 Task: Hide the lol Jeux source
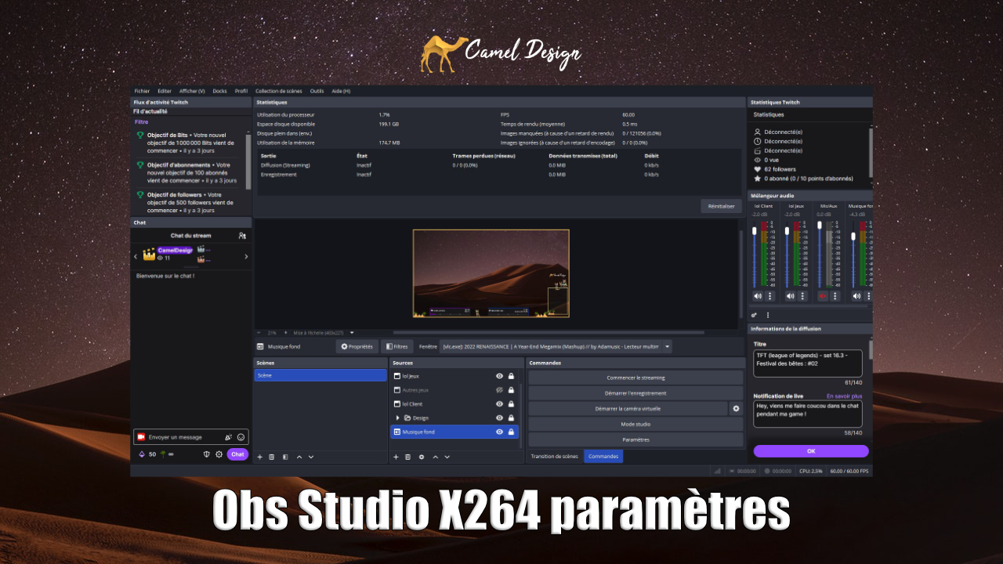pyautogui.click(x=499, y=376)
